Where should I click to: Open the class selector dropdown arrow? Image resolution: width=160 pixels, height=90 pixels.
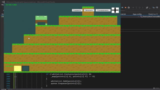tap(138, 17)
